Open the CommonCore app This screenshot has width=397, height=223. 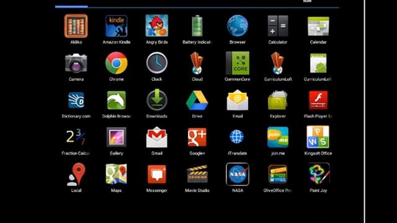pos(238,63)
